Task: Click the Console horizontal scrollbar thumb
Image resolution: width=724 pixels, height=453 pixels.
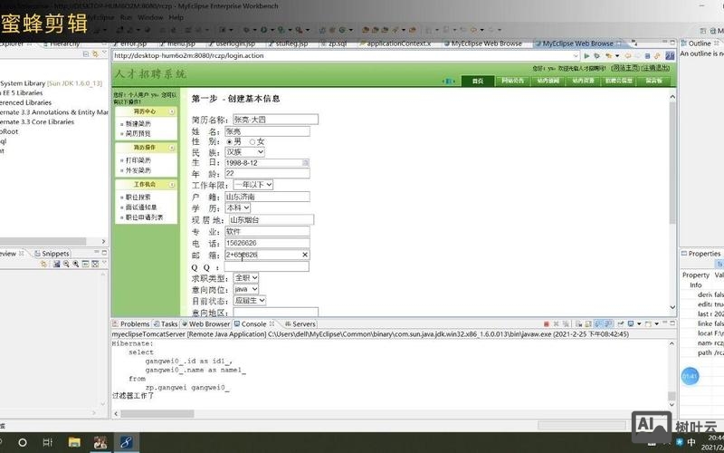Action: point(157,414)
